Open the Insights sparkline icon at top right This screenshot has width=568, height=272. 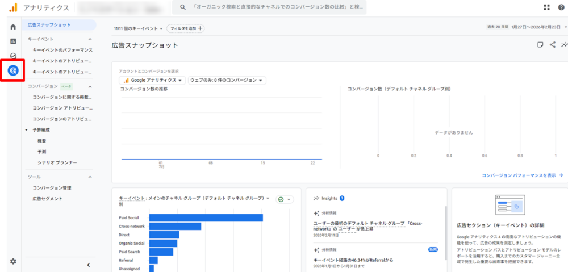[x=563, y=45]
